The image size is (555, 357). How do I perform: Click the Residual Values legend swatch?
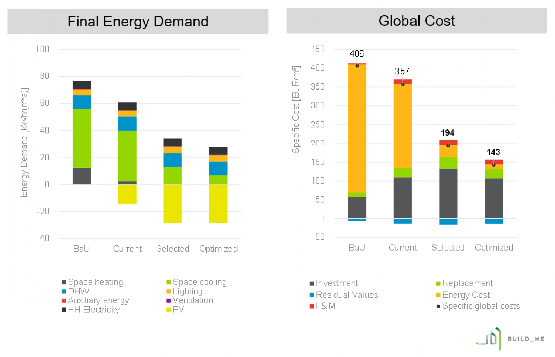click(x=312, y=295)
